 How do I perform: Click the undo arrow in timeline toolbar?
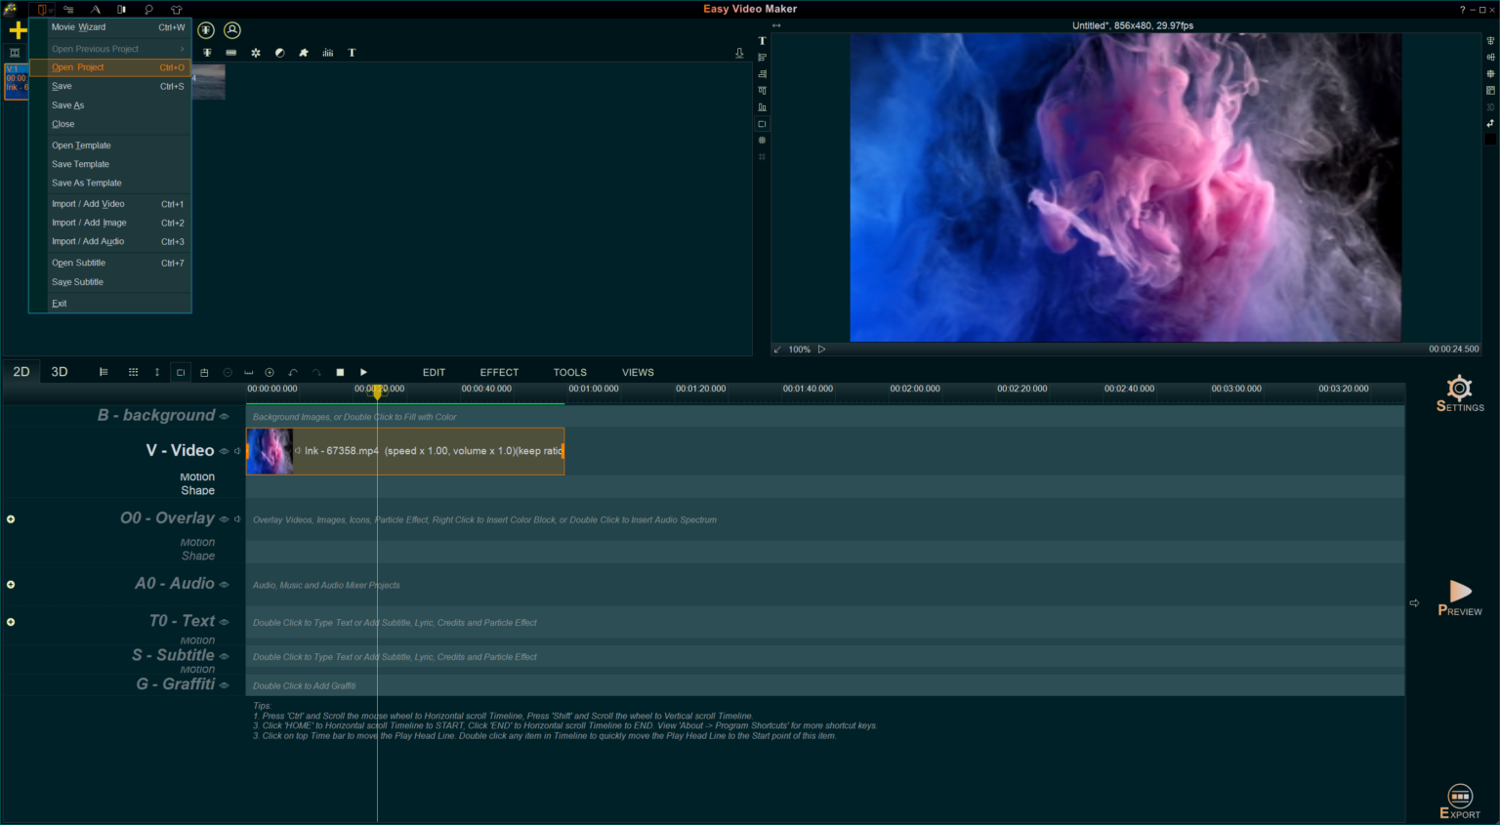pos(293,372)
